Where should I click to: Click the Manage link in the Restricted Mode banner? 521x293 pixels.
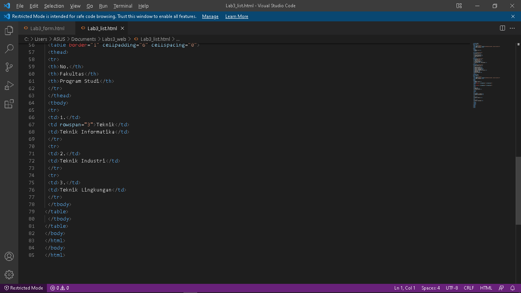210,16
